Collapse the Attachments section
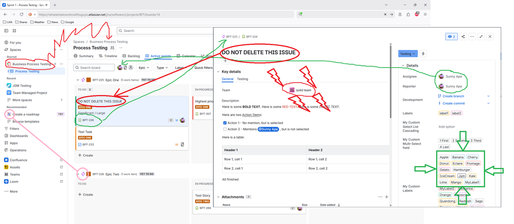This screenshot has height=224, width=514. pyautogui.click(x=218, y=197)
